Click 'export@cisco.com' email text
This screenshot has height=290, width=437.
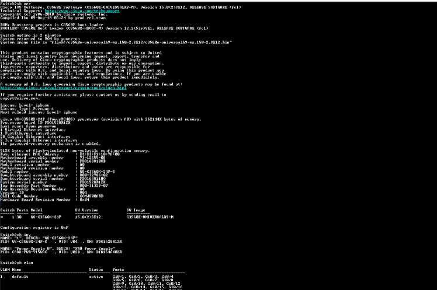click(20, 98)
